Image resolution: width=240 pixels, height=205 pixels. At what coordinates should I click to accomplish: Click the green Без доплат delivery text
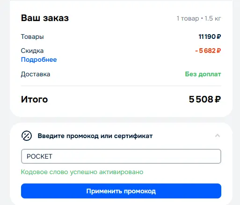tap(203, 74)
